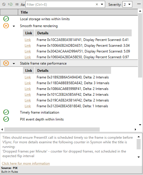Open the Severity level dropdown

tap(127, 4)
